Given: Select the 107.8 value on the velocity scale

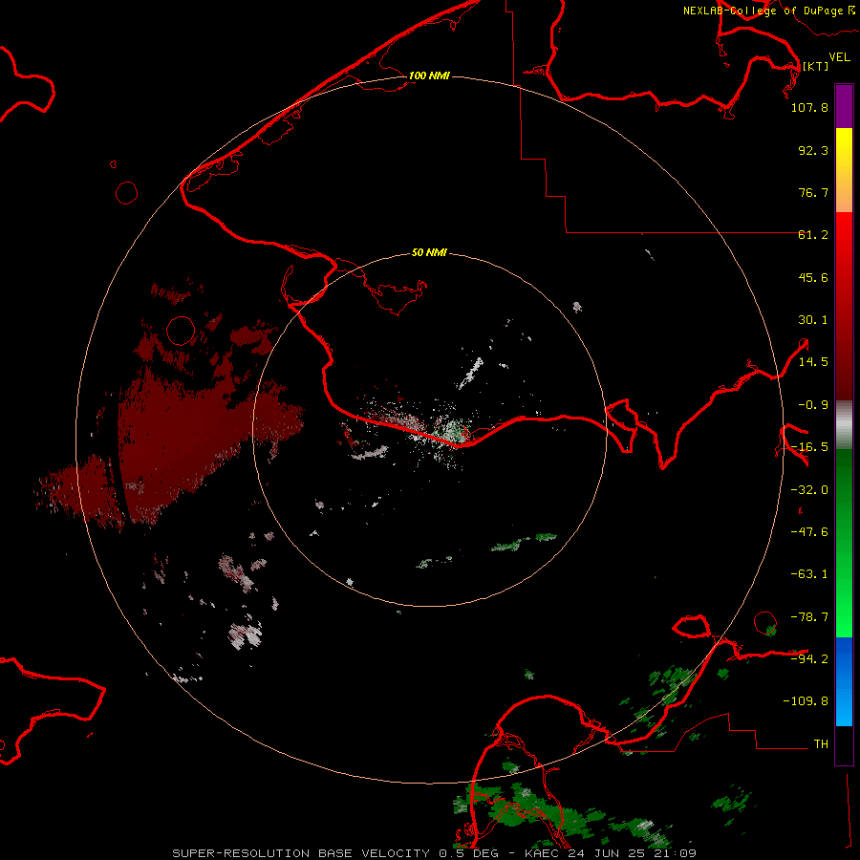Looking at the screenshot, I should 809,107.
